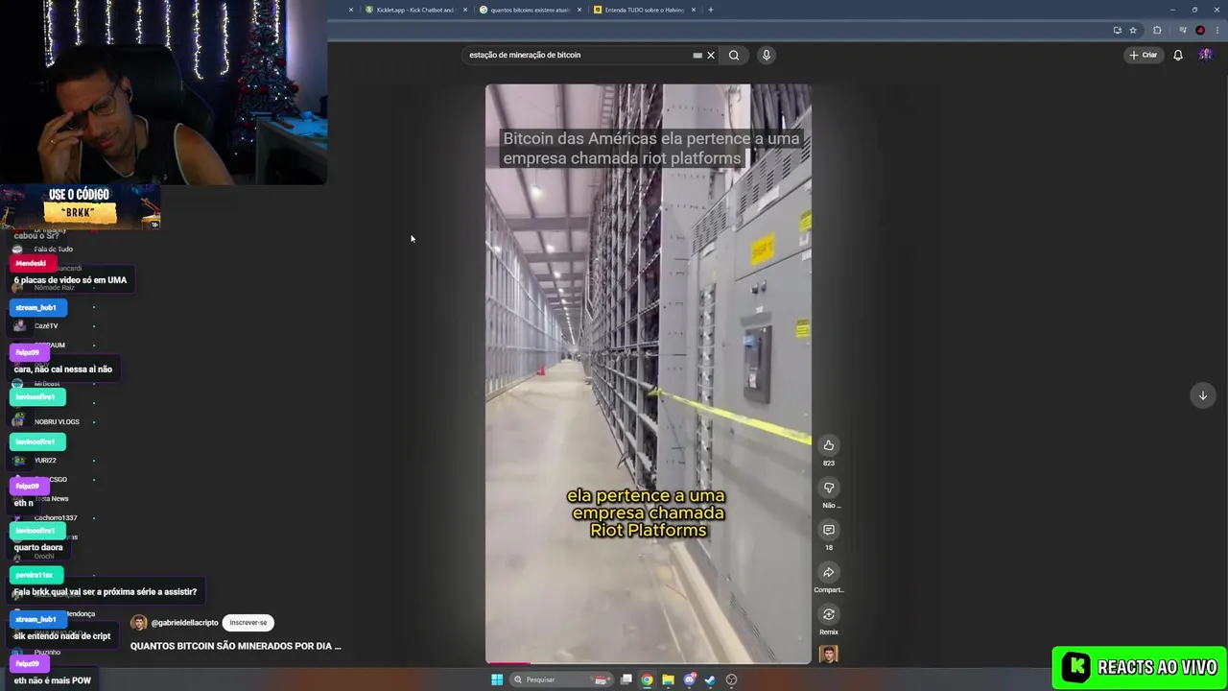Click 'USE O CÓDIGO BRKK' banner
Viewport: 1228px width, 691px height.
point(81,206)
